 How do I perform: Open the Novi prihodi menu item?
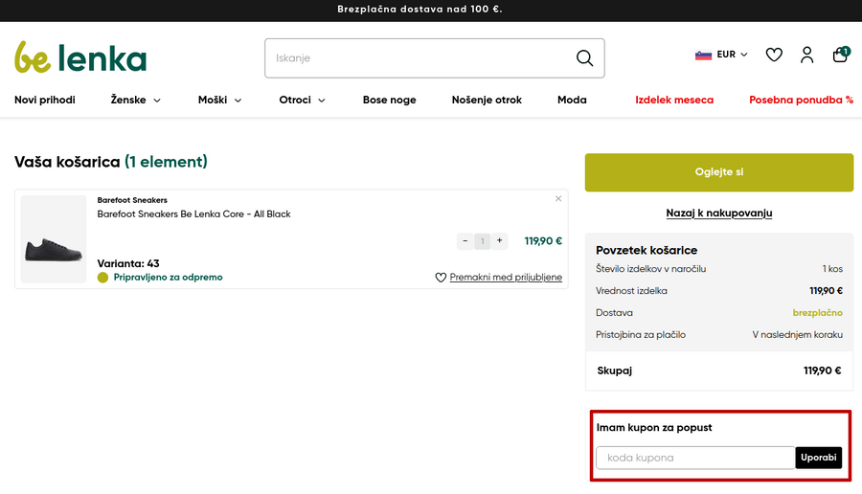coord(45,100)
